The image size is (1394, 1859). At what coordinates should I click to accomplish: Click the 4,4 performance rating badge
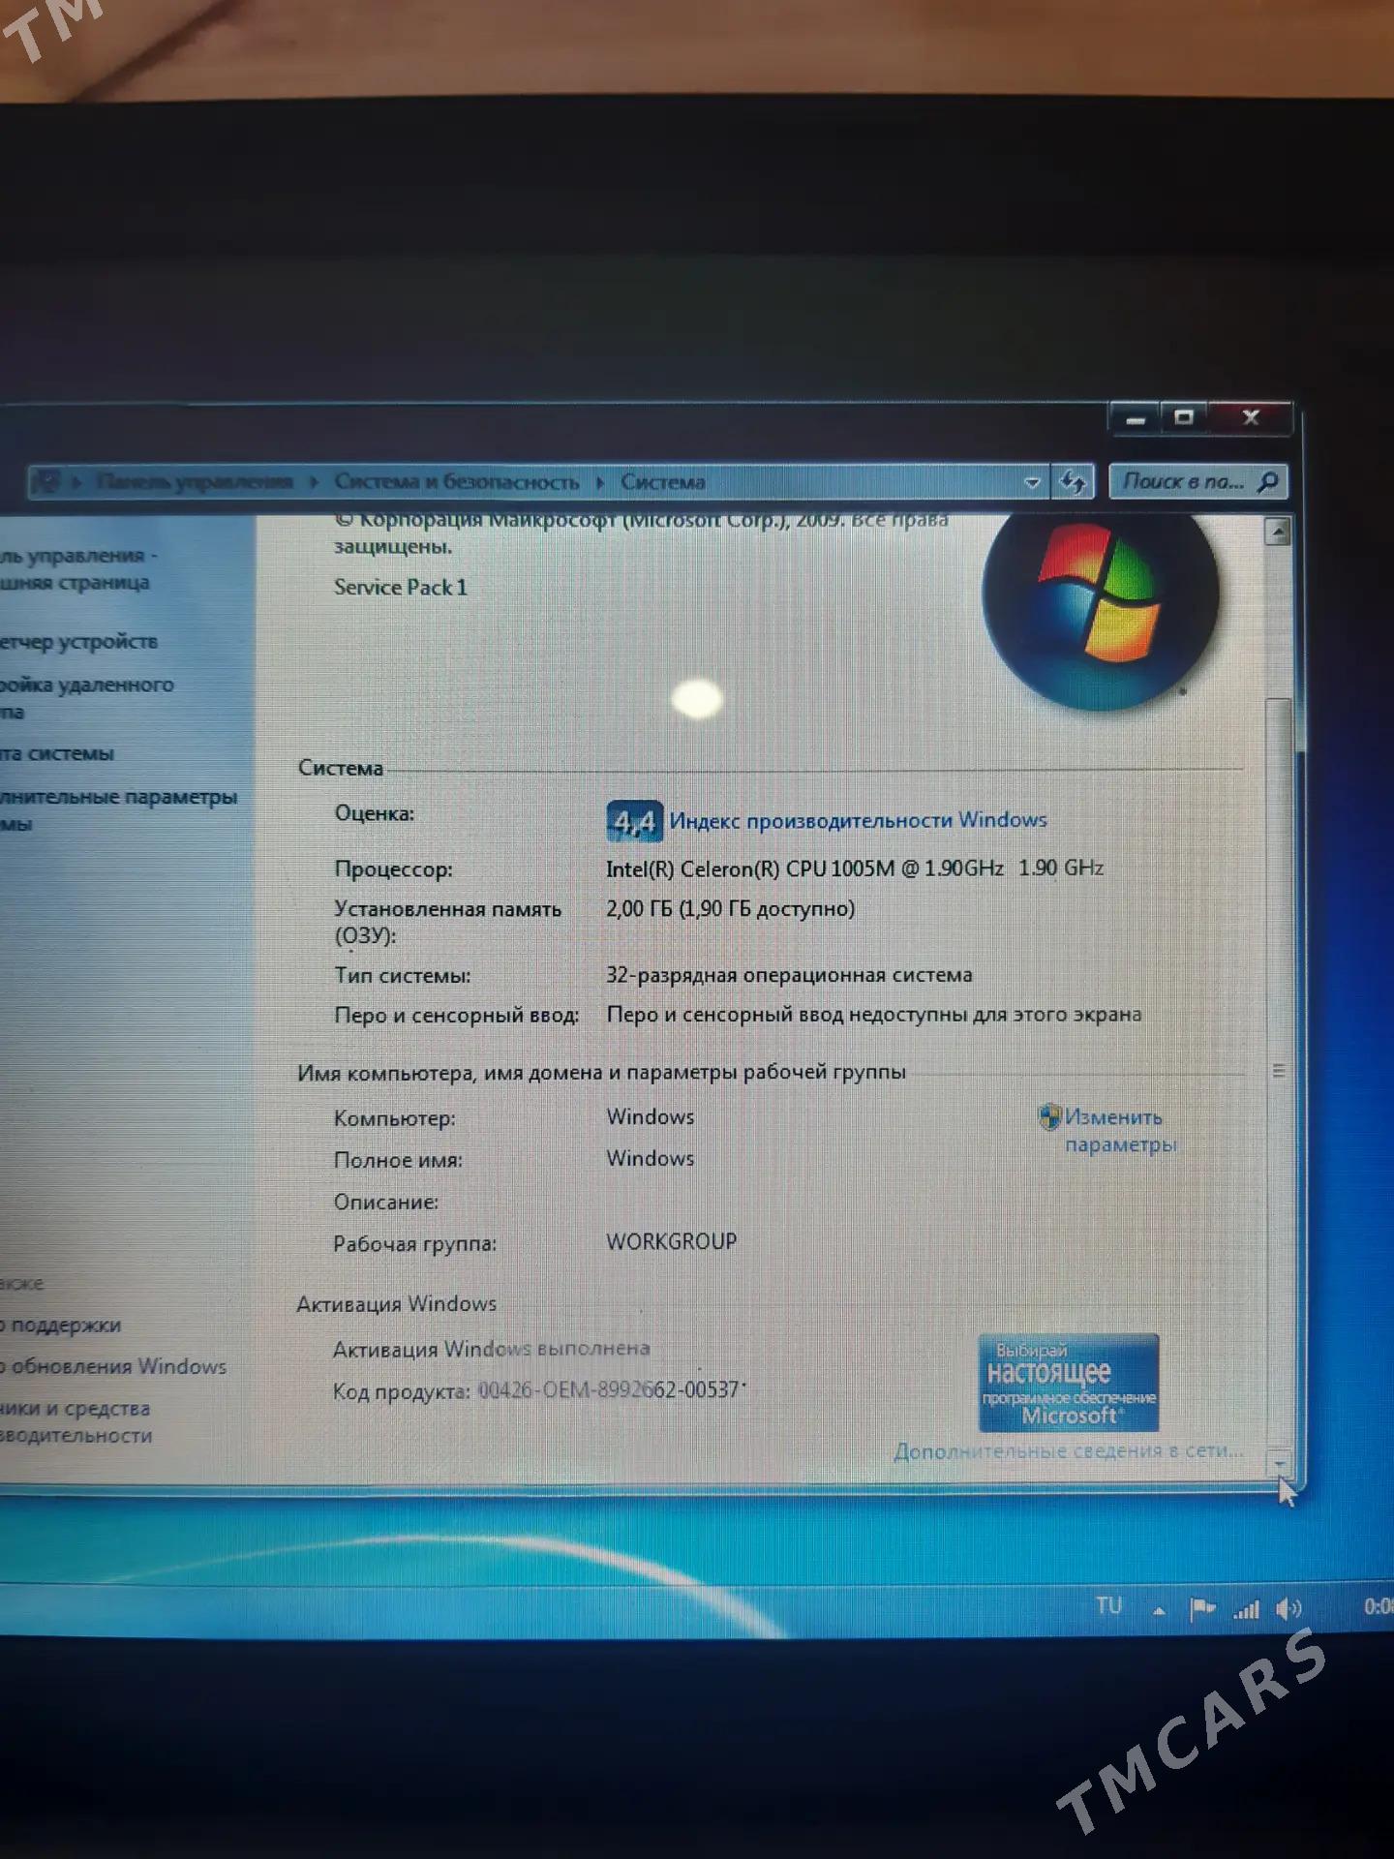(x=634, y=822)
